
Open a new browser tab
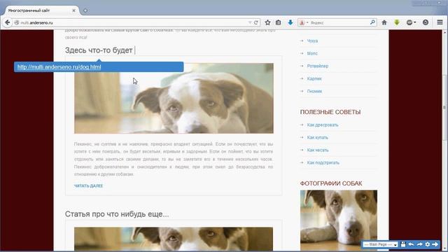(x=85, y=10)
